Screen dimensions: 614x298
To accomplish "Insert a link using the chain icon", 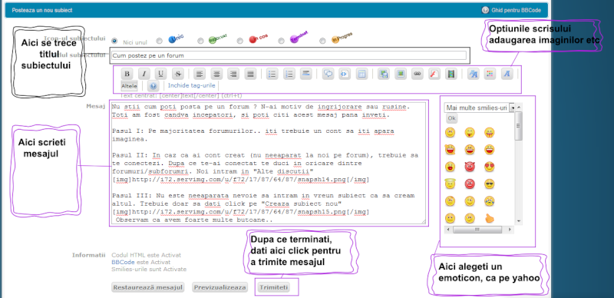I will 417,74.
